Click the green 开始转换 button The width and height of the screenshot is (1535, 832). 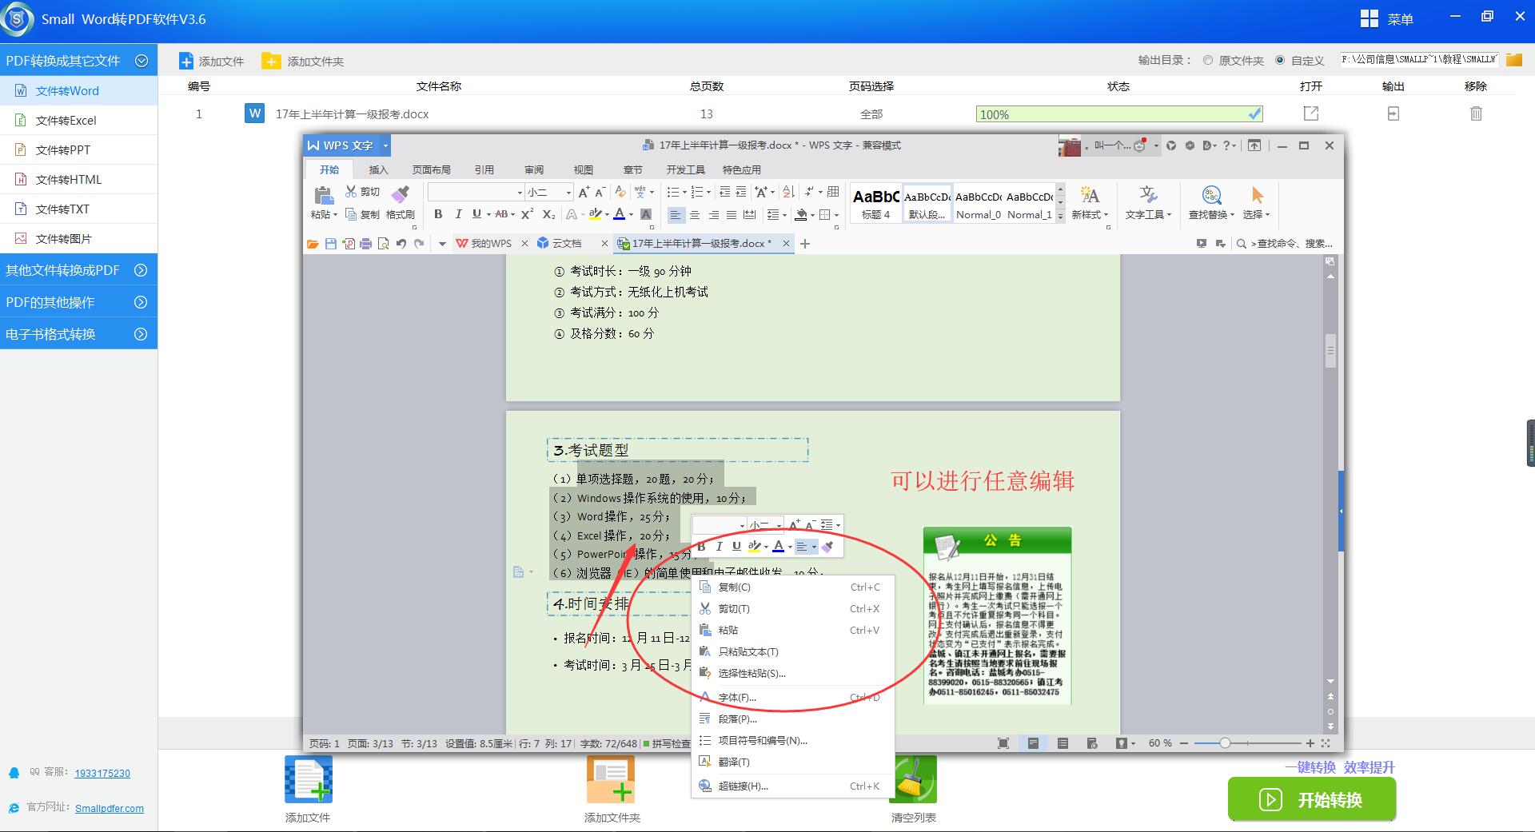click(x=1312, y=799)
